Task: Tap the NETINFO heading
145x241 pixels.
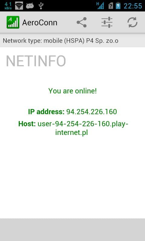Action: [36, 61]
